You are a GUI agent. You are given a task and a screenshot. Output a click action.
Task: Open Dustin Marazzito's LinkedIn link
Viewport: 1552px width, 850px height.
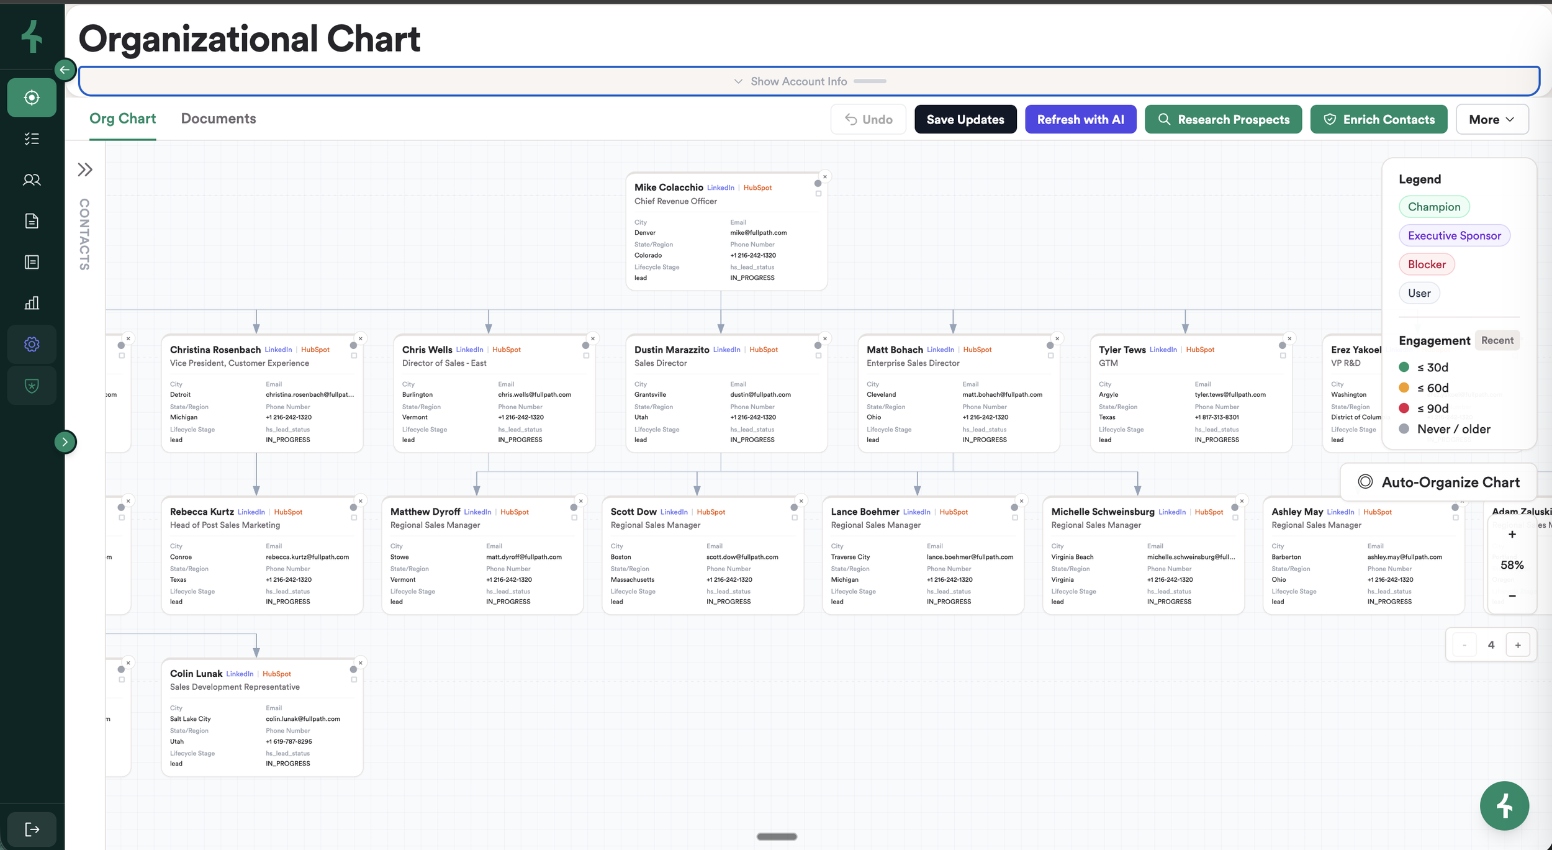tap(726, 350)
